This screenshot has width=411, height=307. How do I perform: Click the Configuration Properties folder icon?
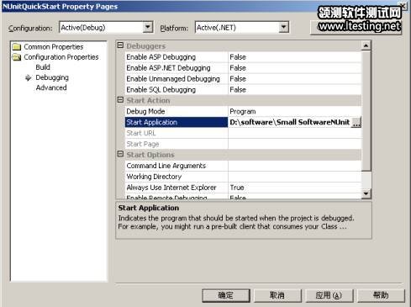coord(17,57)
